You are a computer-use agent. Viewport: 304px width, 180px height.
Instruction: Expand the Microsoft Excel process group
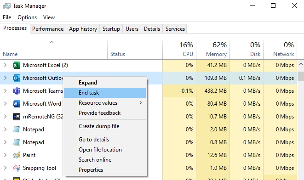click(x=6, y=65)
